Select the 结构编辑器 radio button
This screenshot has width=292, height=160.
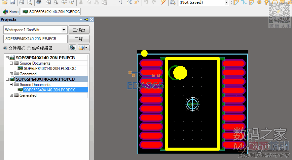[29, 48]
